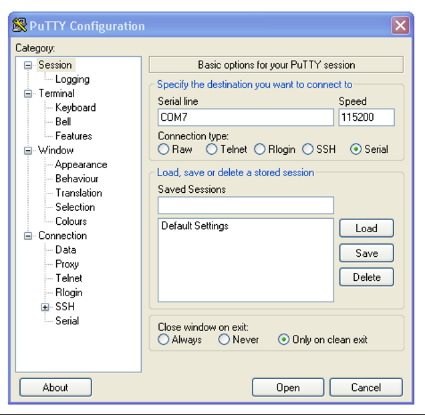The image size is (425, 415).
Task: Click the Cancel button
Action: tap(366, 388)
